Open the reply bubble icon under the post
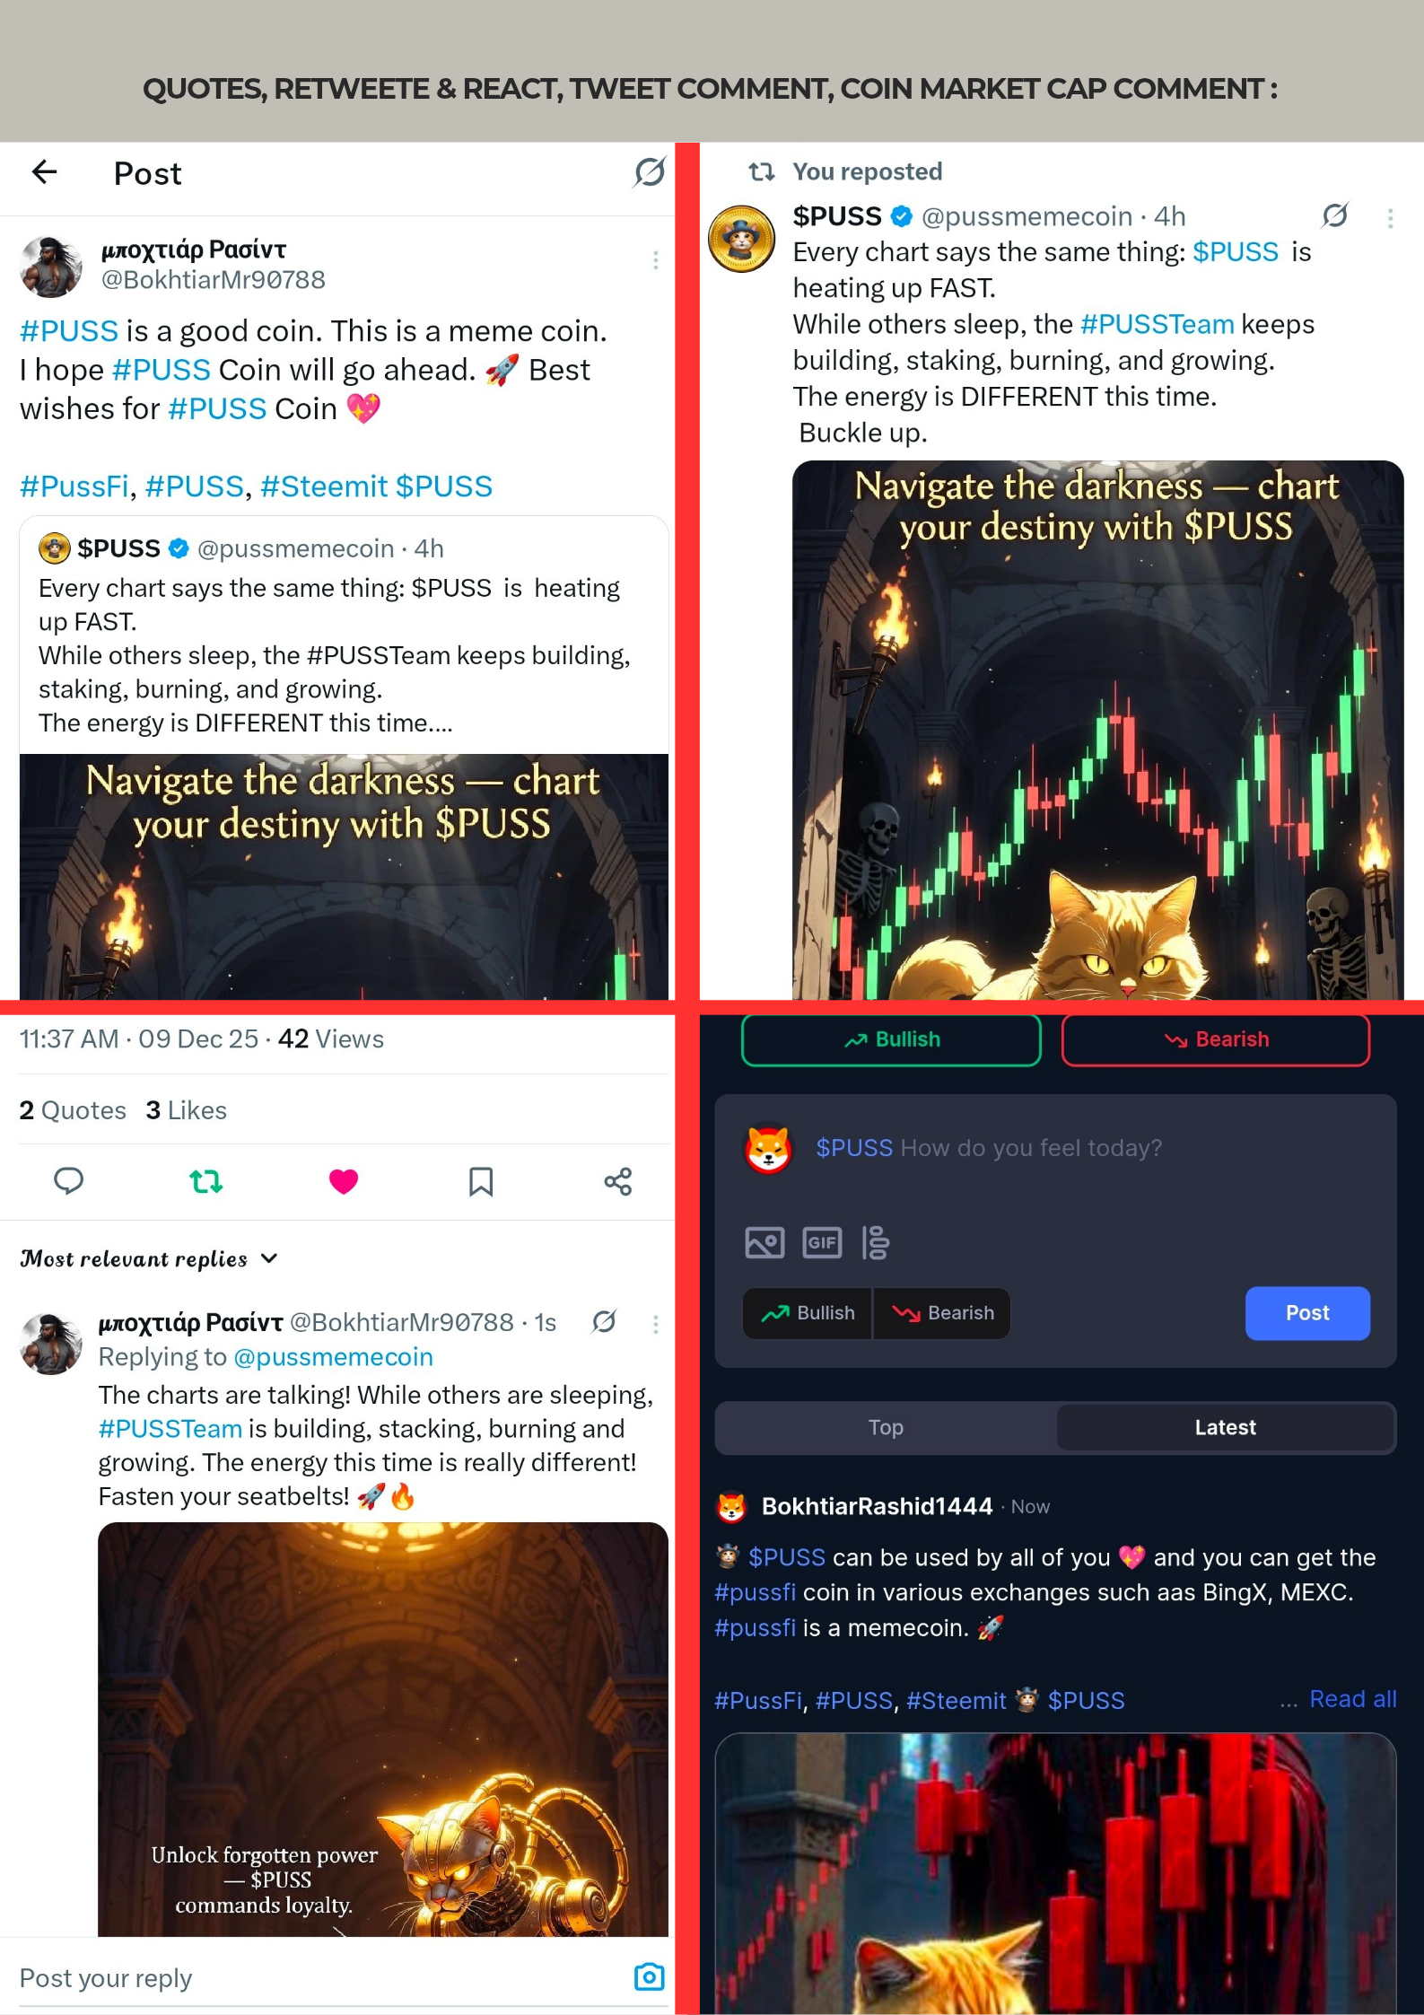 point(68,1180)
